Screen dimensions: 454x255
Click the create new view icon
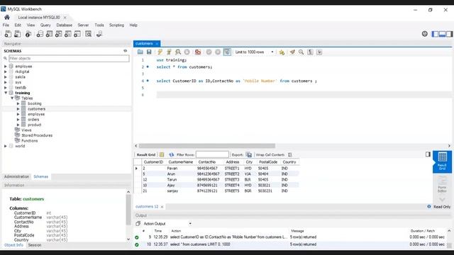click(x=58, y=34)
